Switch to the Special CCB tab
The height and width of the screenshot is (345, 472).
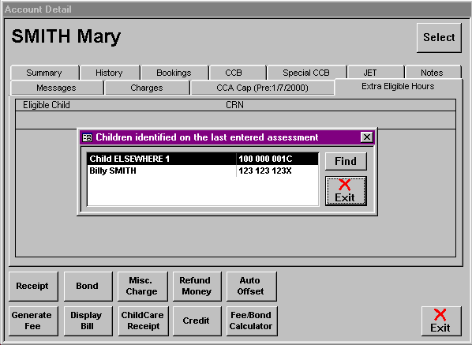pos(306,73)
